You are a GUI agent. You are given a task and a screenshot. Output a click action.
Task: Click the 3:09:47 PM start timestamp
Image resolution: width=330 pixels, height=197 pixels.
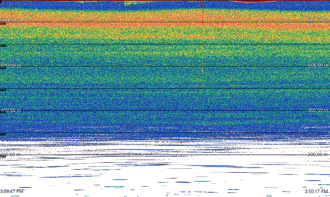tap(12, 191)
